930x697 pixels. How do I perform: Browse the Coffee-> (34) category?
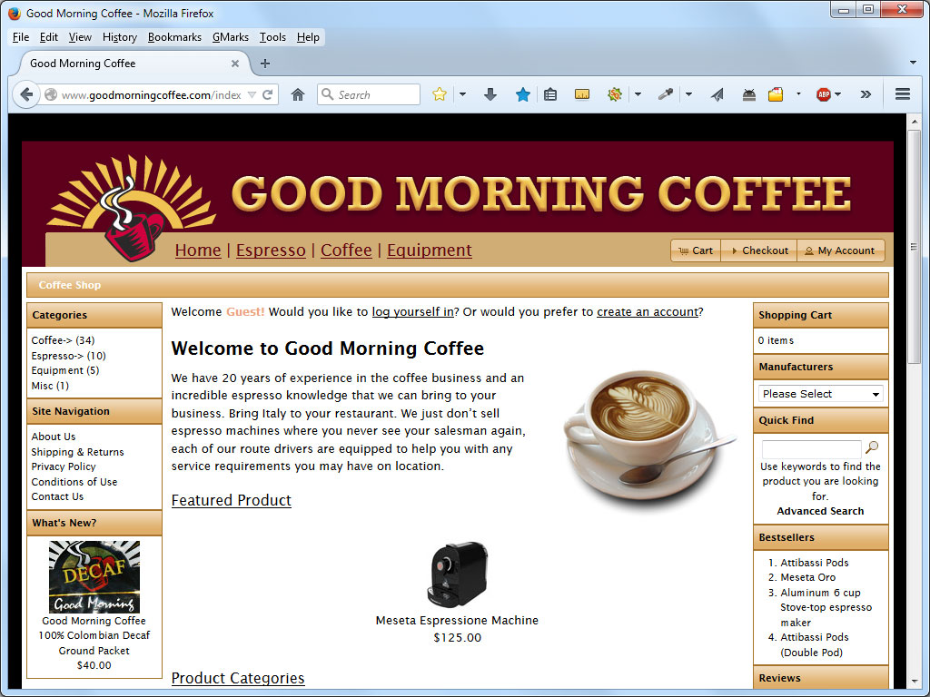pos(63,340)
